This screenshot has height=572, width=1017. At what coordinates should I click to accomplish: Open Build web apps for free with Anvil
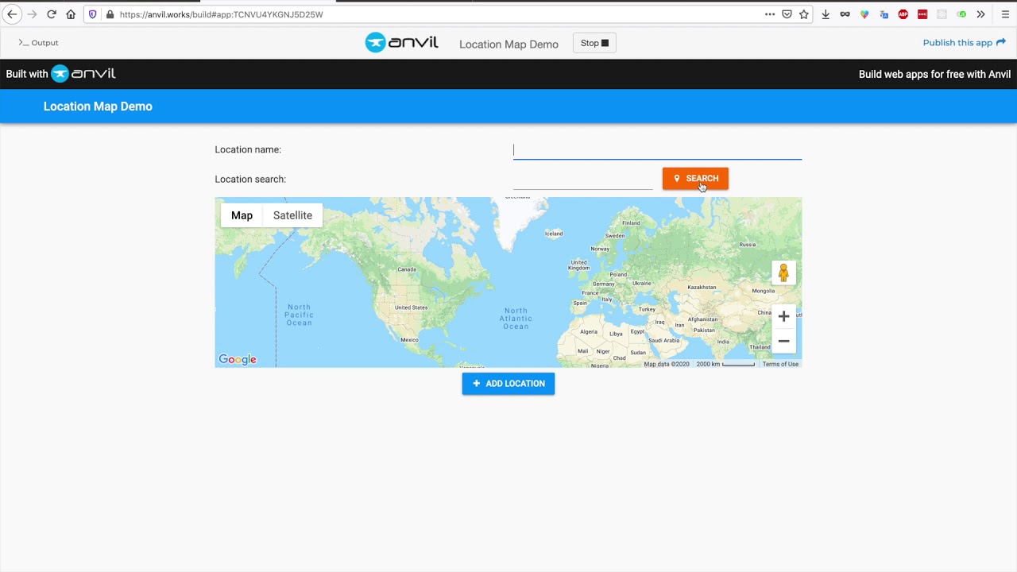pos(934,74)
